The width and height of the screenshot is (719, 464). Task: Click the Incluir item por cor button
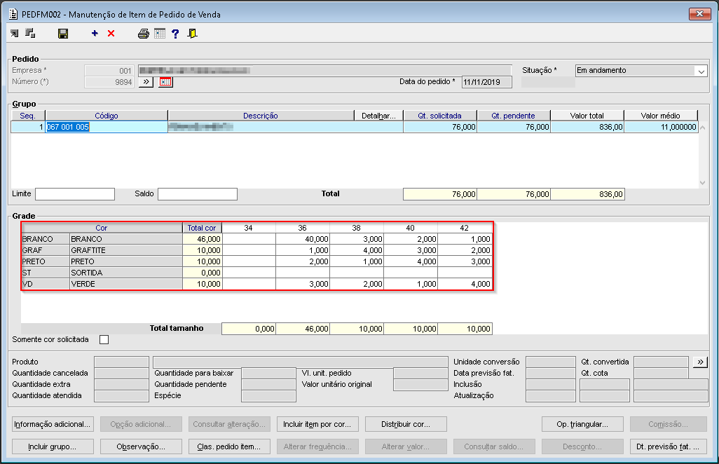click(317, 424)
